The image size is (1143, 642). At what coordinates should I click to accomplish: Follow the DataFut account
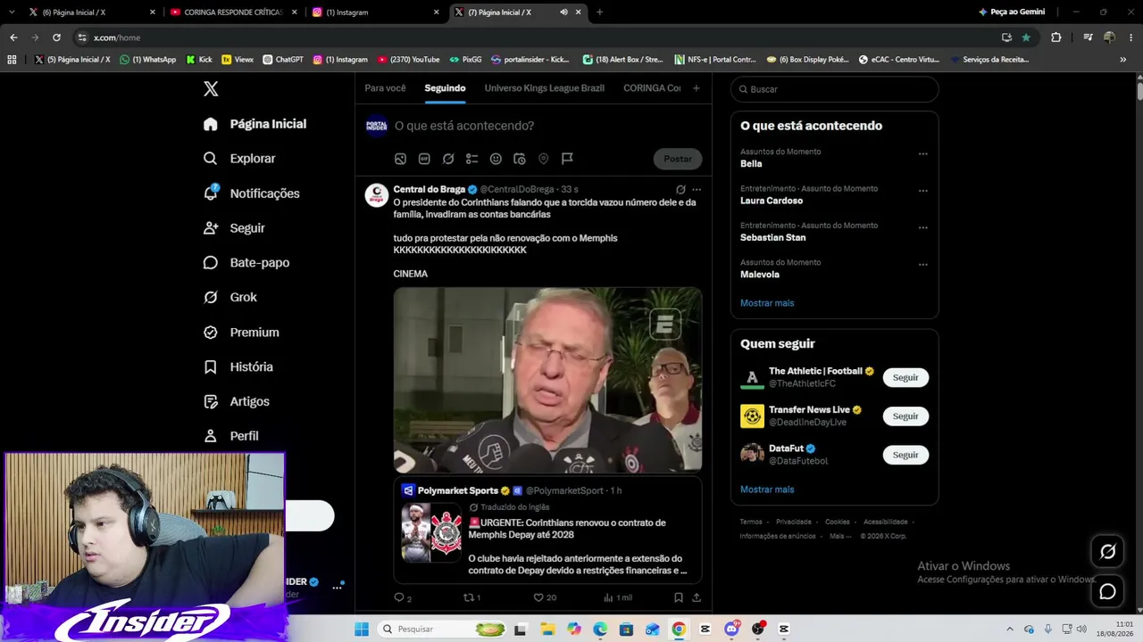(x=905, y=455)
